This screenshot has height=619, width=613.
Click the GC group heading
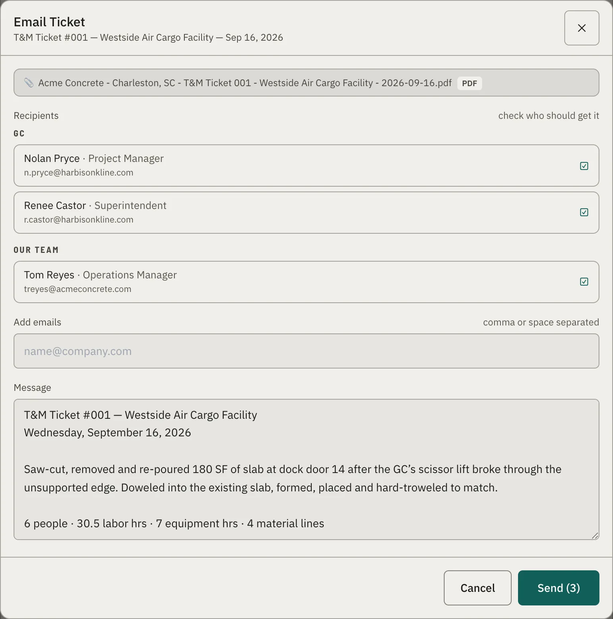(x=19, y=134)
